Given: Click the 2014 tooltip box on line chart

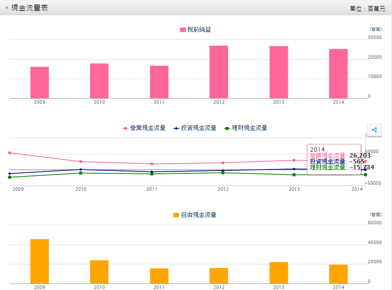Looking at the screenshot, I should [x=334, y=159].
